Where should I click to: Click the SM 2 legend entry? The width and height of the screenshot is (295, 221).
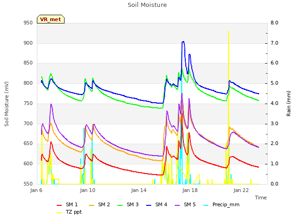[100, 204]
